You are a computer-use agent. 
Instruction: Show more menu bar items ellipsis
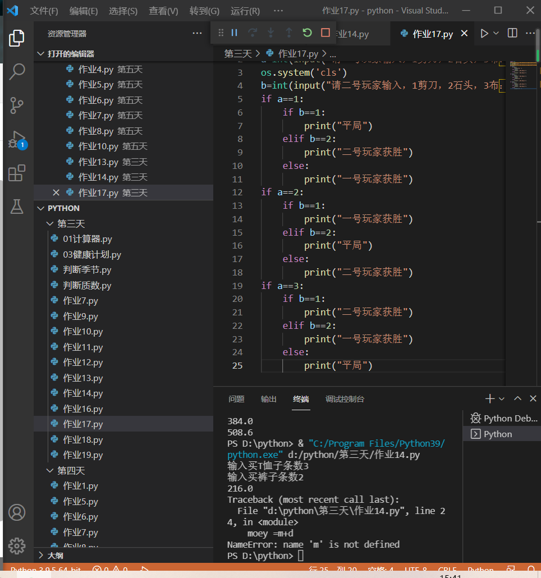point(278,11)
